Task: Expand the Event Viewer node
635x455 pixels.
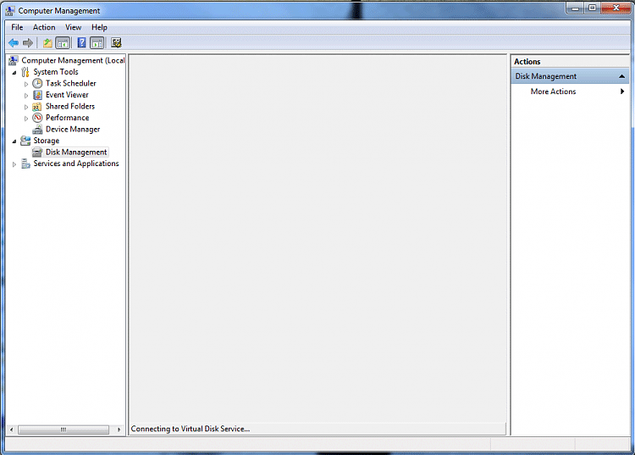Action: point(26,95)
